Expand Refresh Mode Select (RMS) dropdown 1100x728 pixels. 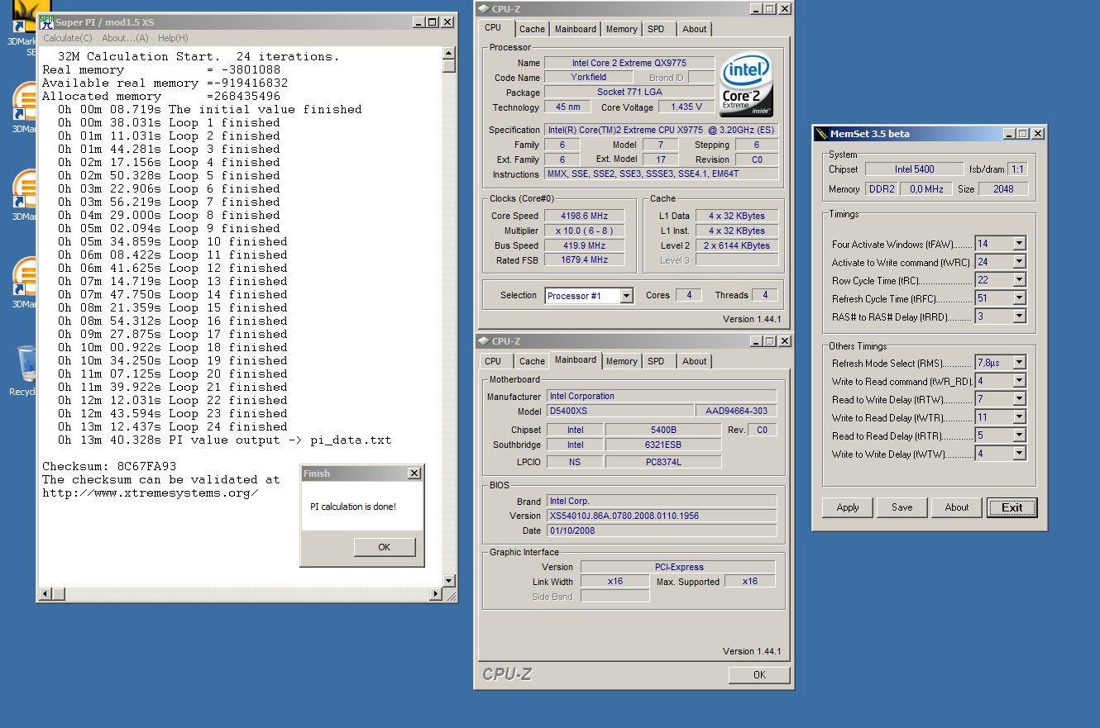point(1019,363)
